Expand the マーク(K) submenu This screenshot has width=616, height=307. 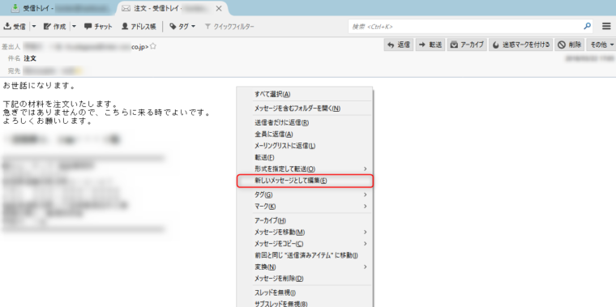pyautogui.click(x=305, y=206)
